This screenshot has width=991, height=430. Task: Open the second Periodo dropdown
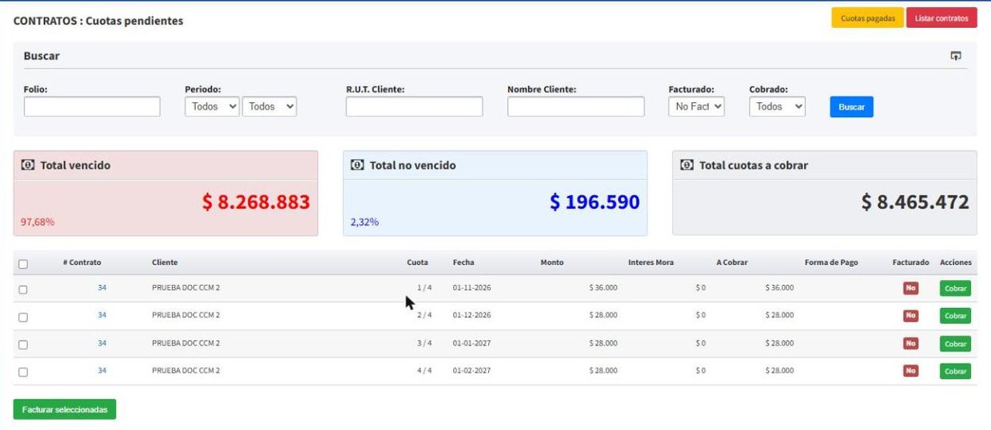269,106
